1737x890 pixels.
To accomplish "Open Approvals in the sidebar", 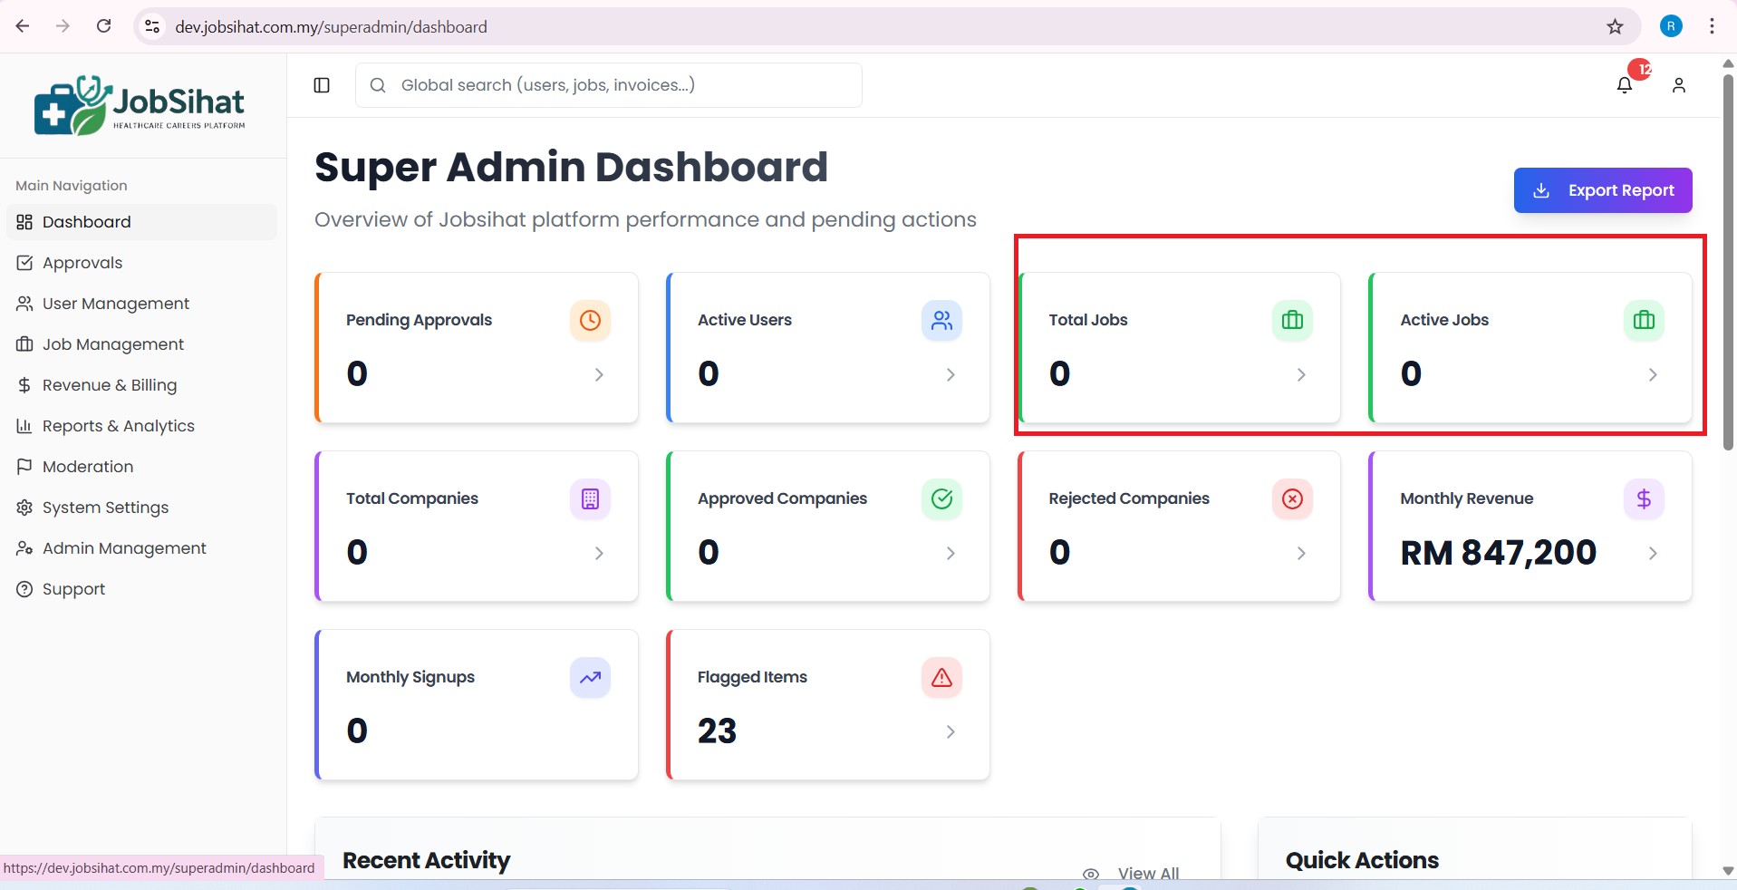I will click(82, 263).
